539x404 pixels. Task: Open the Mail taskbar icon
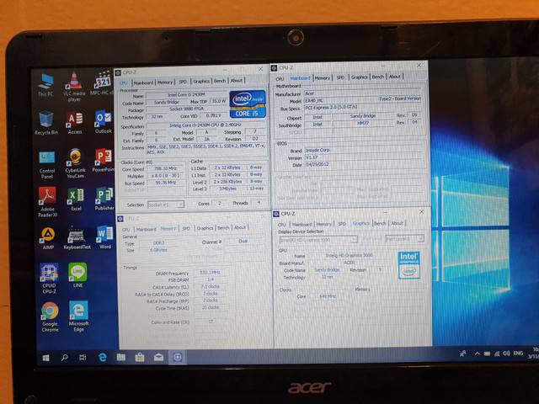[158, 357]
